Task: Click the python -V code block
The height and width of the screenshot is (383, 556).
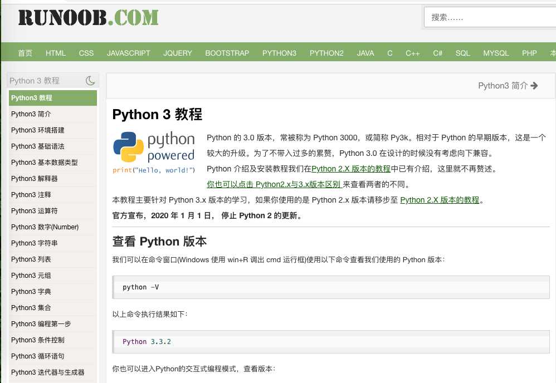Action: (x=331, y=287)
